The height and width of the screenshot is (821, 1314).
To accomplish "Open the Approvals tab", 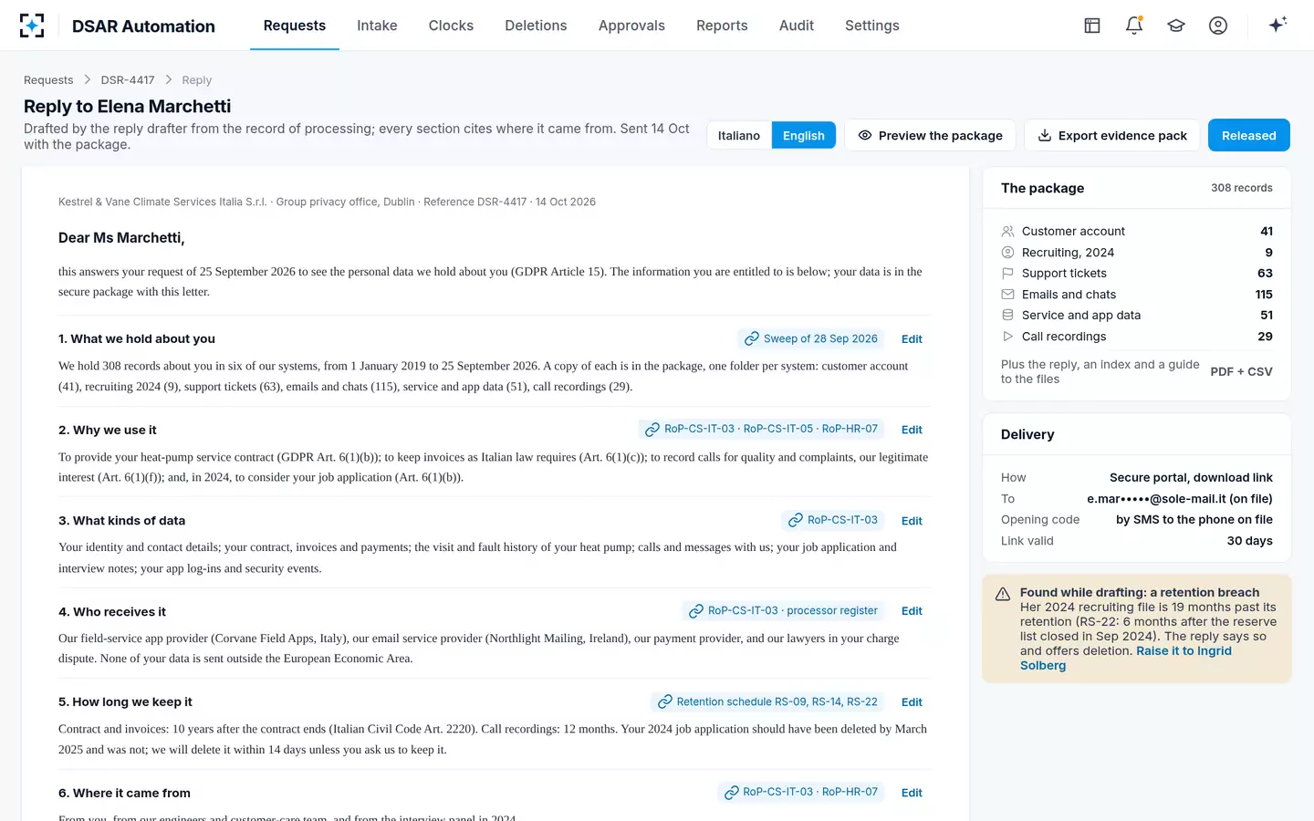I will (631, 26).
